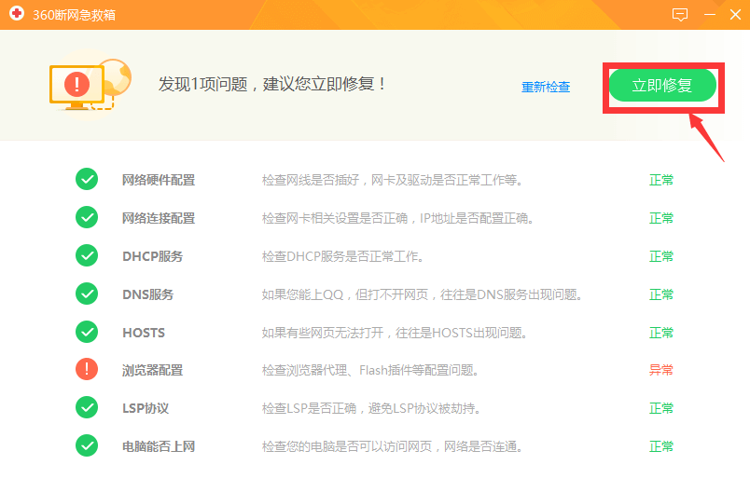The height and width of the screenshot is (492, 750).
Task: Click the description about HOSTS出现问题
Action: tap(395, 333)
